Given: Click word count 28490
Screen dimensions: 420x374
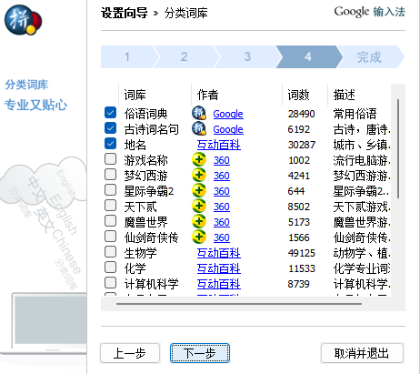Looking at the screenshot, I should [x=302, y=114].
